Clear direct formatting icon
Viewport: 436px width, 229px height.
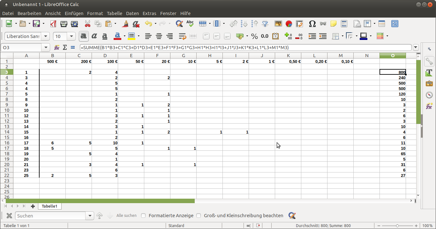coord(136,24)
